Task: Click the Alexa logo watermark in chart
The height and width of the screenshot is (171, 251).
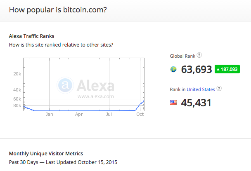Action: click(x=85, y=86)
